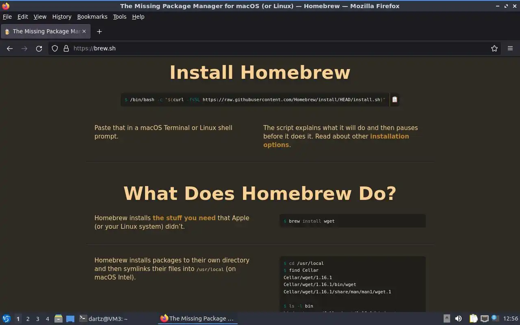Click Cellar/wget/1.16.1/share/man/man1/wget.1 line
The height and width of the screenshot is (325, 520).
point(337,292)
